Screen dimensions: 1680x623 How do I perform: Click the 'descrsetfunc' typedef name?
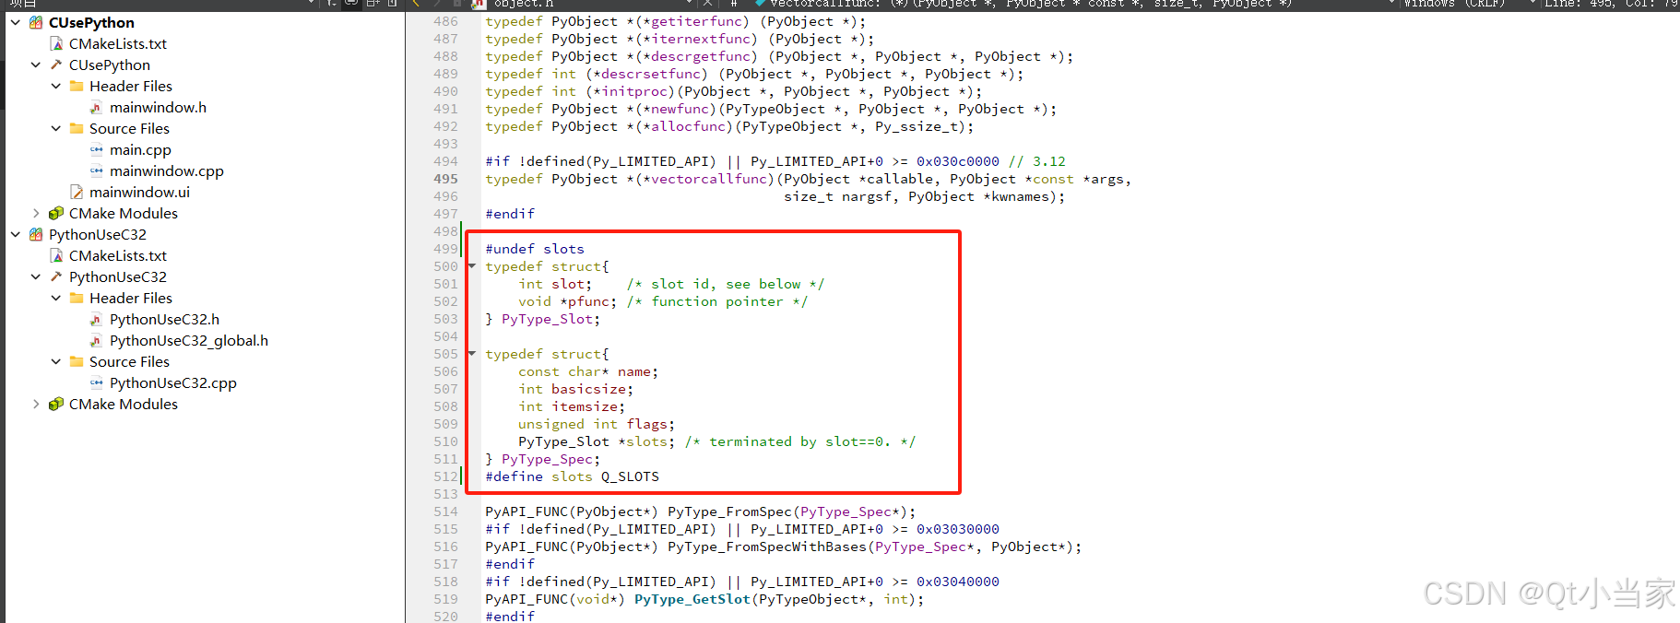pyautogui.click(x=651, y=74)
